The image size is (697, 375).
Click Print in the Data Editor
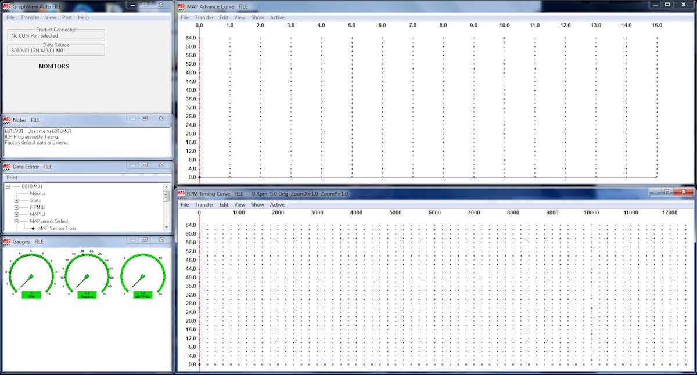pos(12,177)
